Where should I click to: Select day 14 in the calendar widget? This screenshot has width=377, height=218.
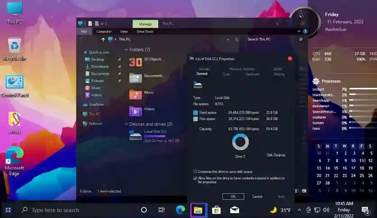coord(327,168)
